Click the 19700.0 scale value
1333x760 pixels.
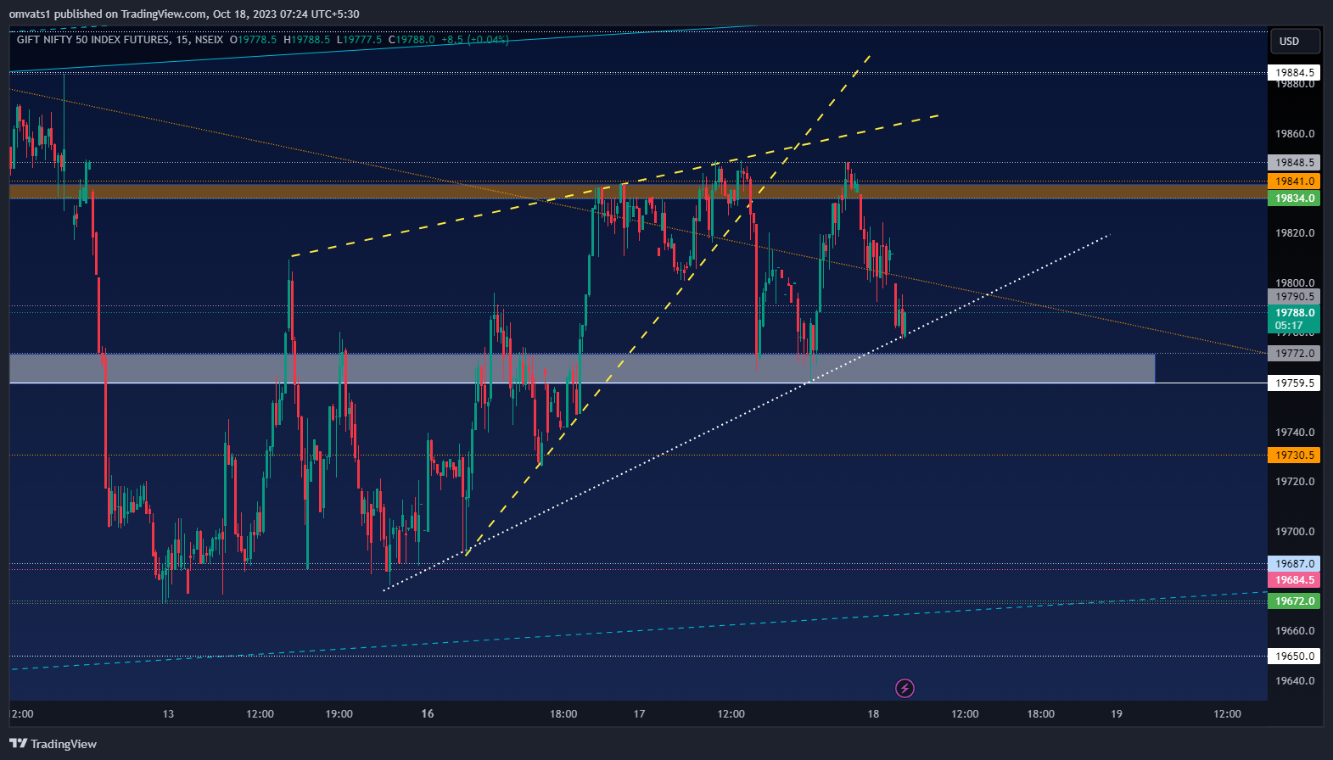click(1295, 532)
